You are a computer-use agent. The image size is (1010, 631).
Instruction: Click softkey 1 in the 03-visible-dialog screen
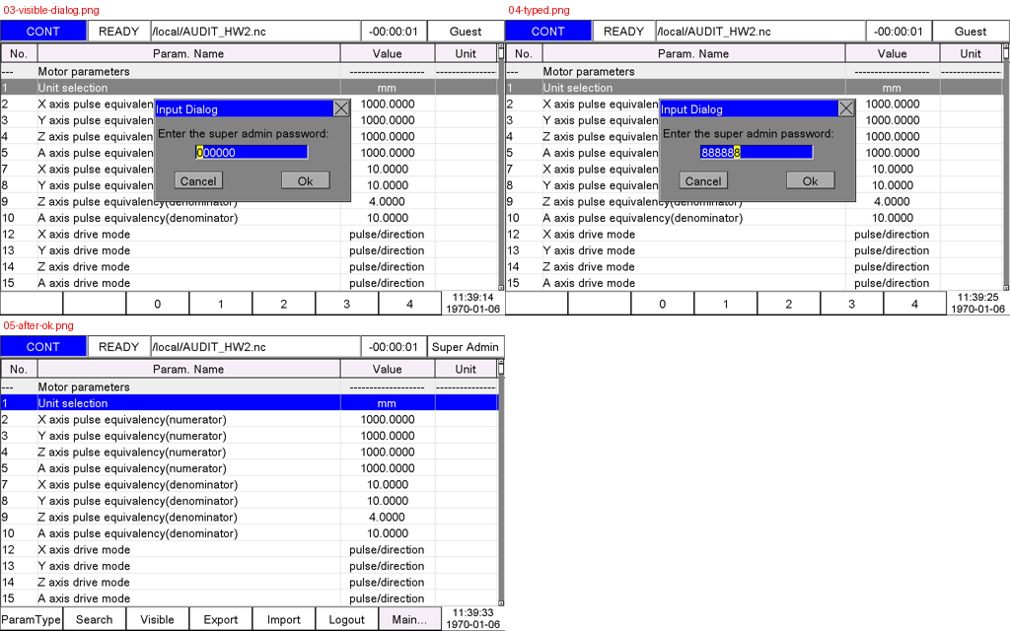click(x=220, y=304)
